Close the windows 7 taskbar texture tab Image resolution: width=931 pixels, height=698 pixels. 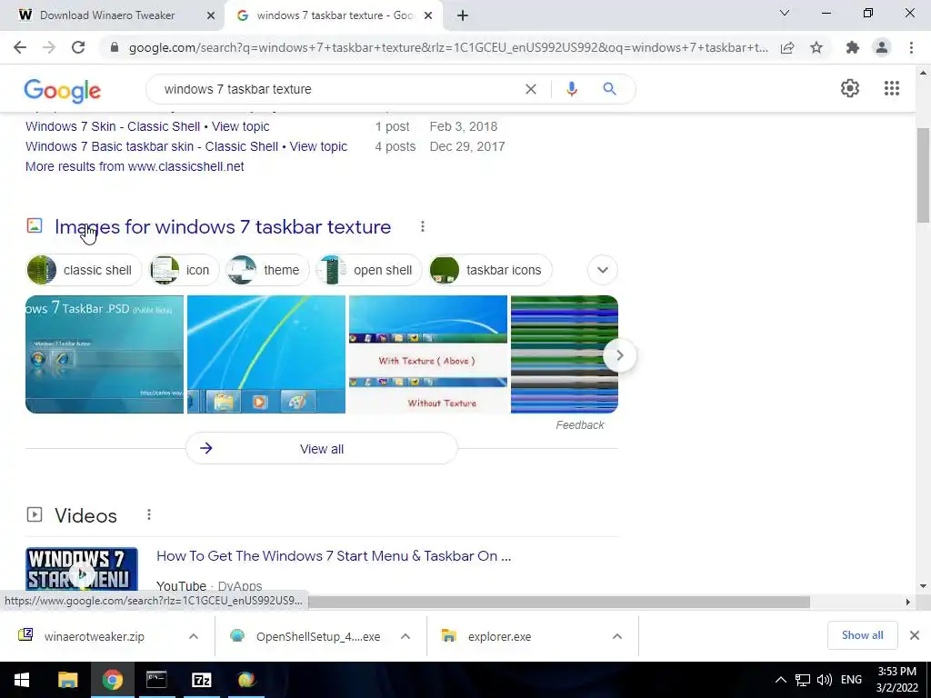tap(428, 16)
